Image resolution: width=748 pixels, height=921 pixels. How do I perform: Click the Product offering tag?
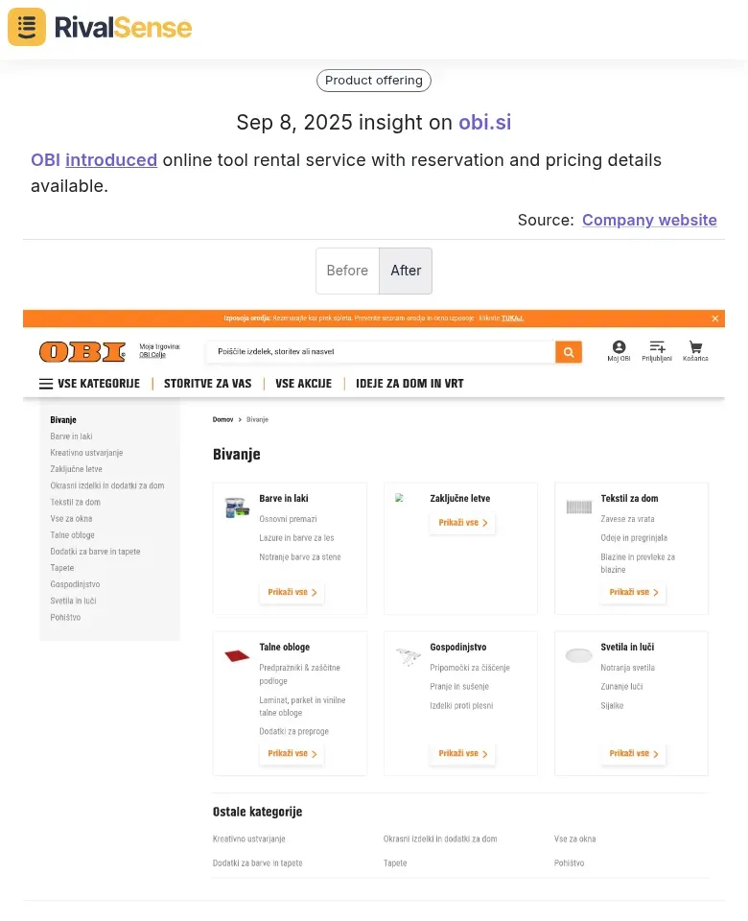pos(374,81)
